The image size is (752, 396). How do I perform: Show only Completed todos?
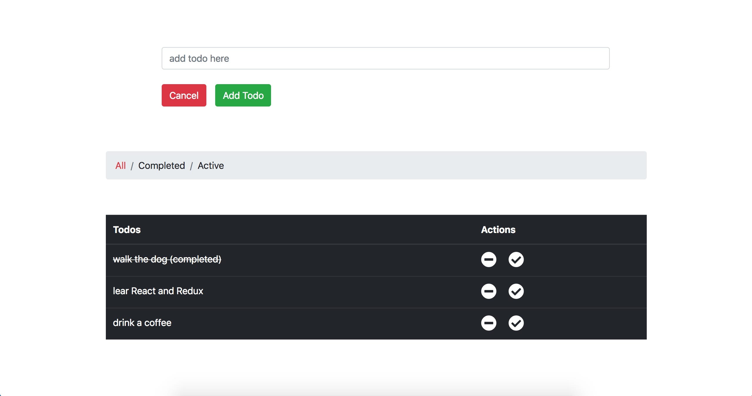[x=162, y=166]
